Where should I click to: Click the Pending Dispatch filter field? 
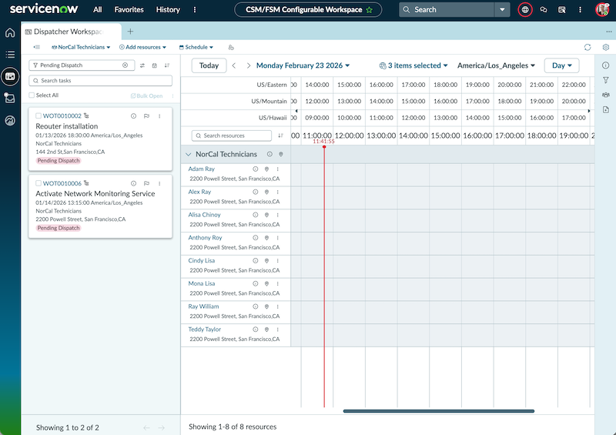point(82,65)
